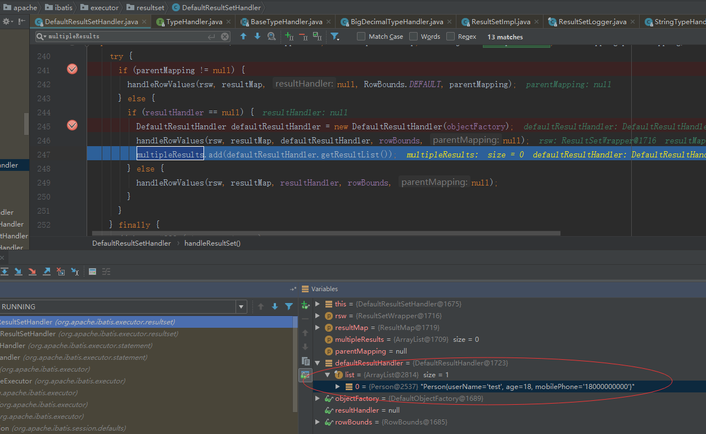Click Trace Current Stream Chain icon

106,272
